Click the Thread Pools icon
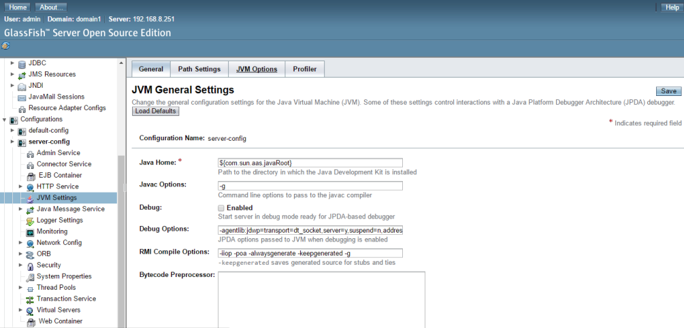This screenshot has width=684, height=328. 30,288
